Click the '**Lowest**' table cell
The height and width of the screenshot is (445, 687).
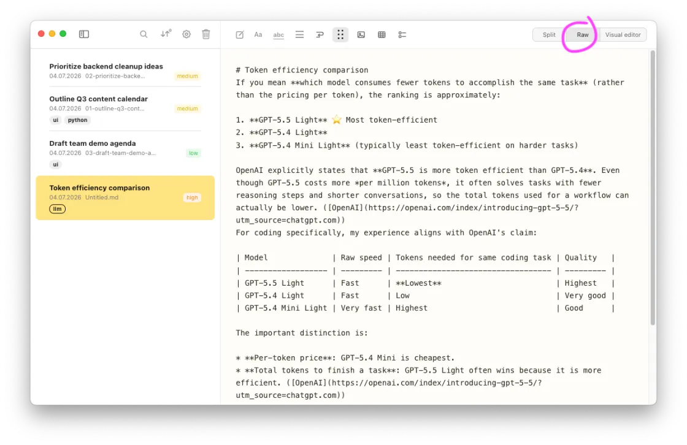coord(418,283)
